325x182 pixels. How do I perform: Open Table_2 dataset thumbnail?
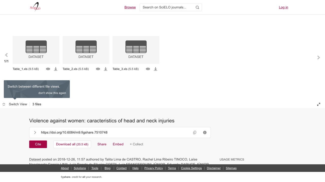pos(86,50)
